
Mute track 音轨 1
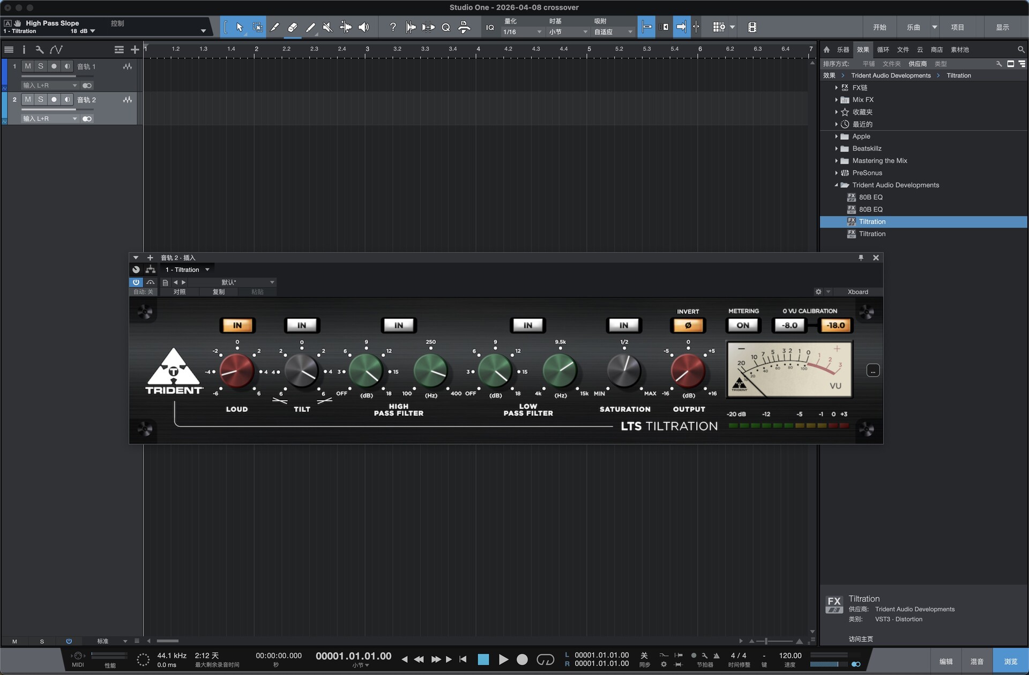click(x=27, y=66)
